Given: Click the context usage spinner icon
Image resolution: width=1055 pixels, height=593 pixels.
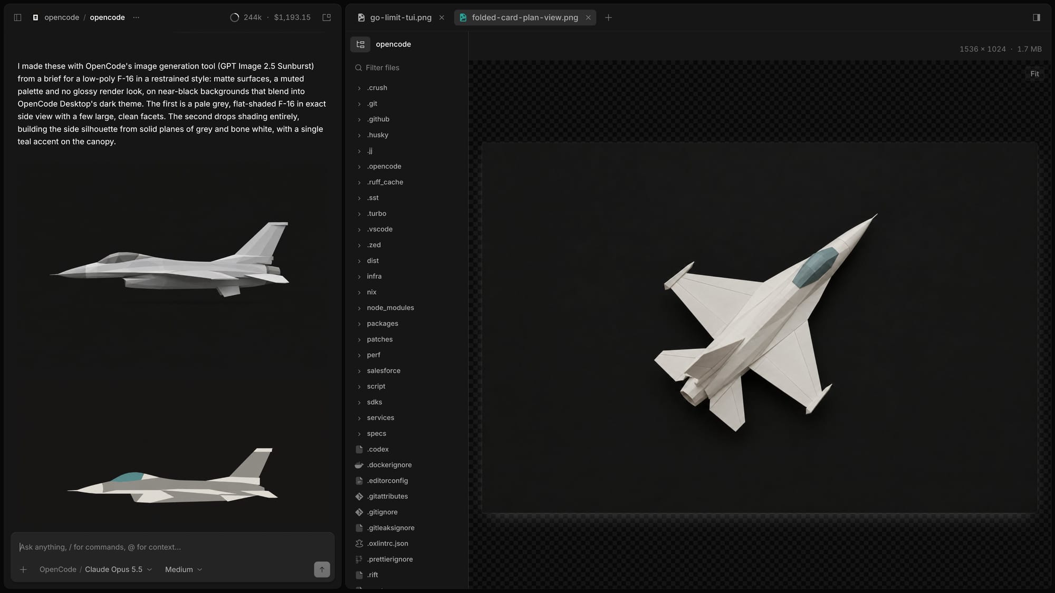Looking at the screenshot, I should point(235,17).
